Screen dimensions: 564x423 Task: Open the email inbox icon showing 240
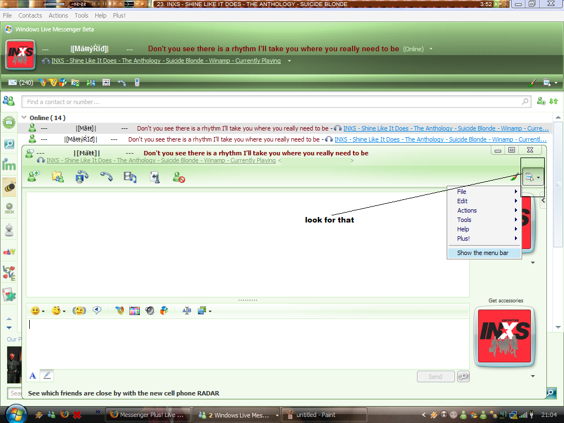point(13,83)
